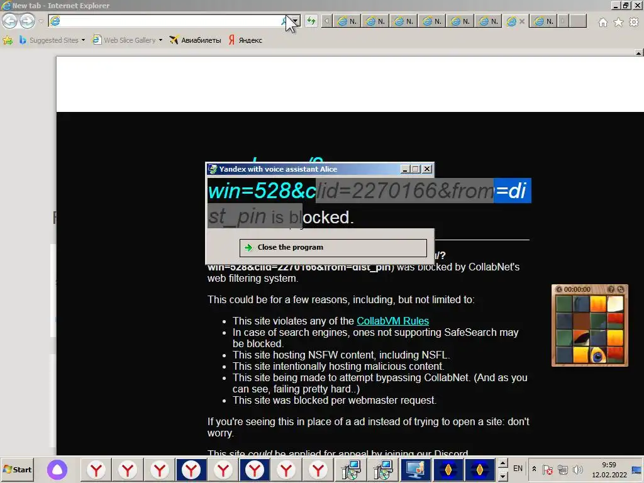Open a blank new tab button
The height and width of the screenshot is (483, 644).
[579, 21]
